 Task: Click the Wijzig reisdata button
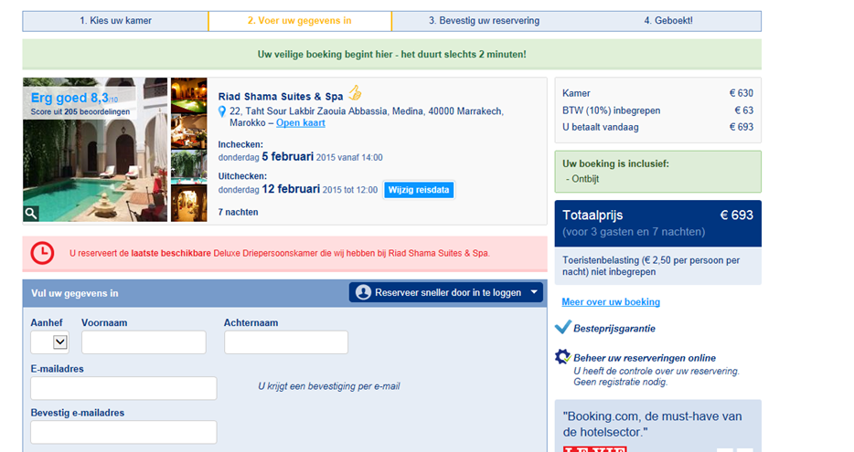418,190
